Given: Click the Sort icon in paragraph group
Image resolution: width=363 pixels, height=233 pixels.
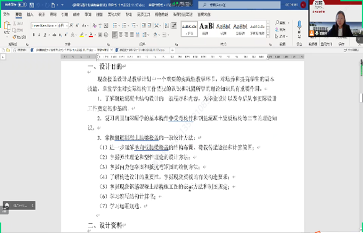Looking at the screenshot, I should 167,25.
